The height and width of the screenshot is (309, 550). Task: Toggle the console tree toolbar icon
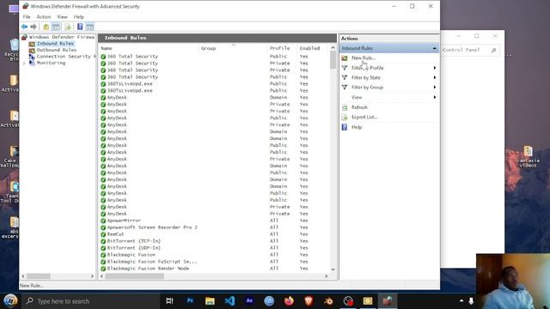pos(56,27)
